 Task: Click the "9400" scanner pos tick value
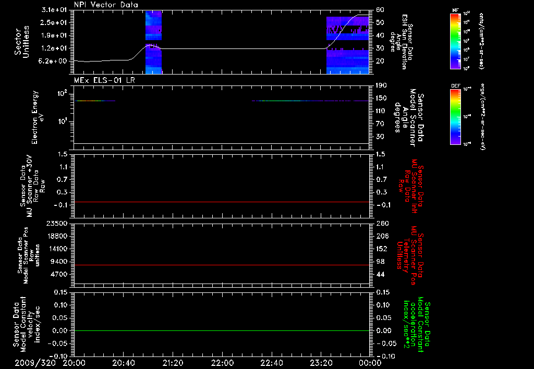coord(59,262)
